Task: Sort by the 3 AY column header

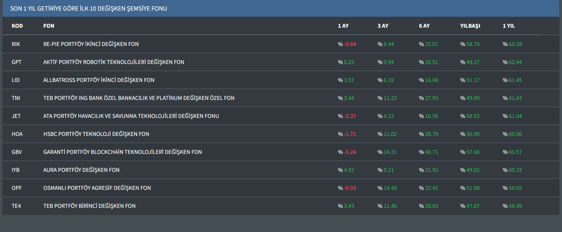Action: coord(383,26)
